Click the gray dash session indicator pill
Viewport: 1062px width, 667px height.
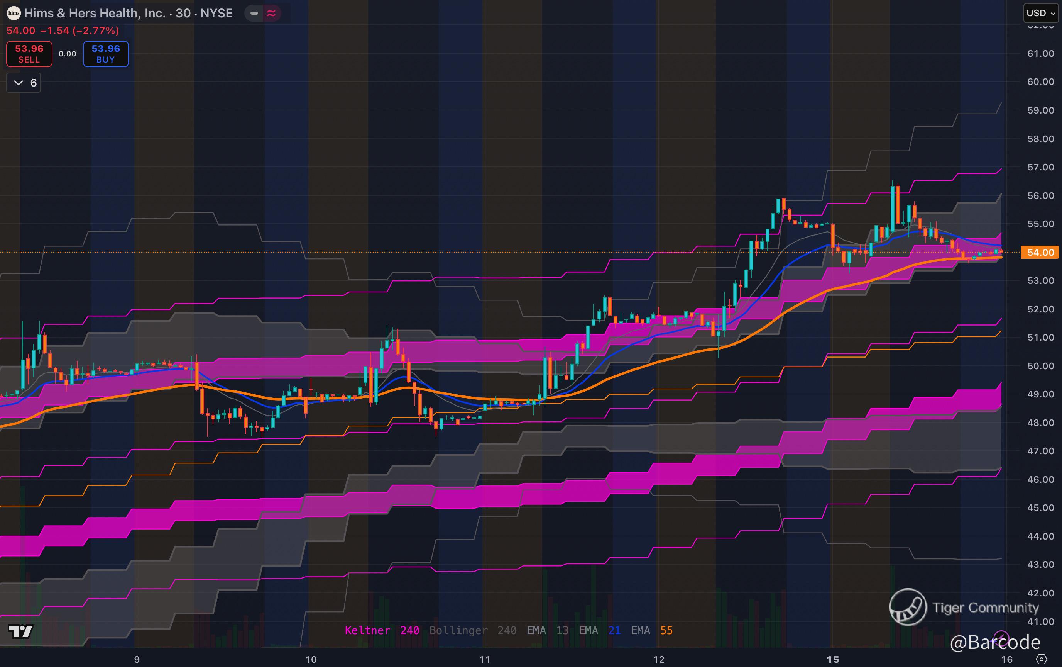coord(254,13)
